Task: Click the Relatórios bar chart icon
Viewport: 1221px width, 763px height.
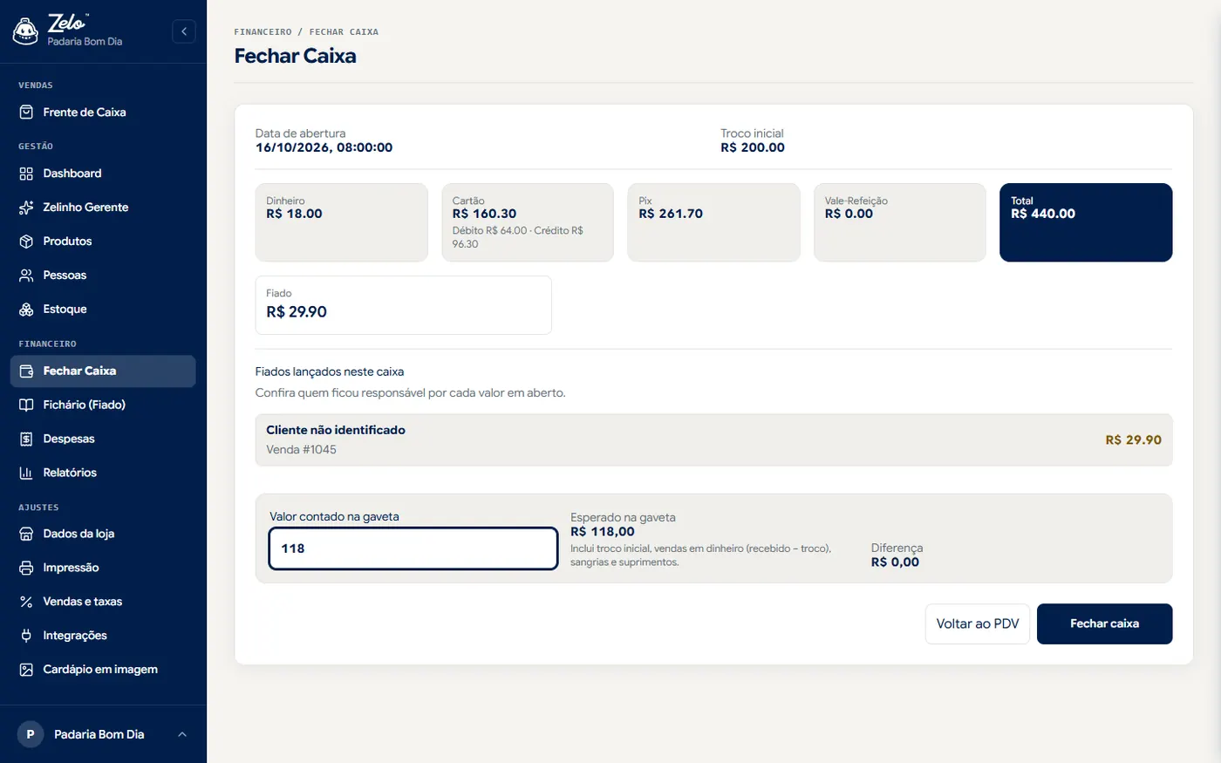Action: point(26,473)
